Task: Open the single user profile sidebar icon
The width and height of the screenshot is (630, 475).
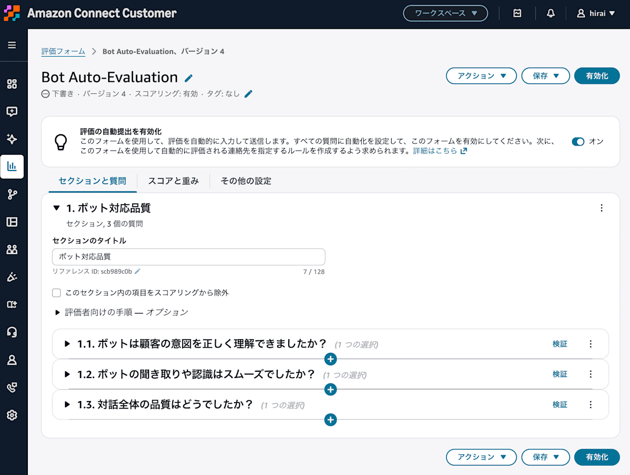Action: 12,360
